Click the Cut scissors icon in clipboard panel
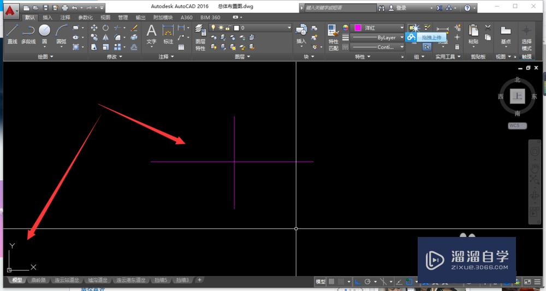546x291 pixels. [488, 27]
